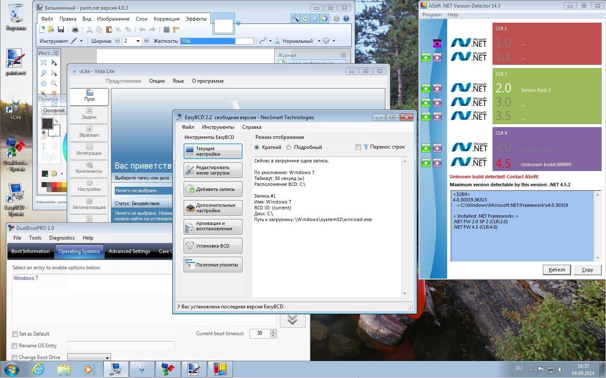Switch to Advanced Settings tab in DualBootPRO
Image resolution: width=606 pixels, height=378 pixels.
(x=129, y=251)
